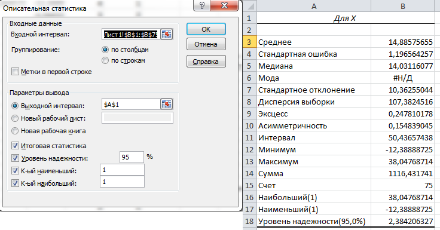Click the #Н/Д error value
The width and height of the screenshot is (440, 230).
click(x=403, y=78)
